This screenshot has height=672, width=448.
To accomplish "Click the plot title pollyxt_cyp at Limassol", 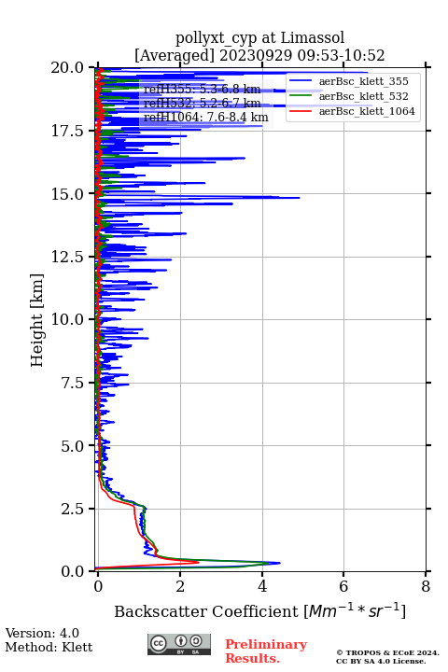I will pos(259,37).
